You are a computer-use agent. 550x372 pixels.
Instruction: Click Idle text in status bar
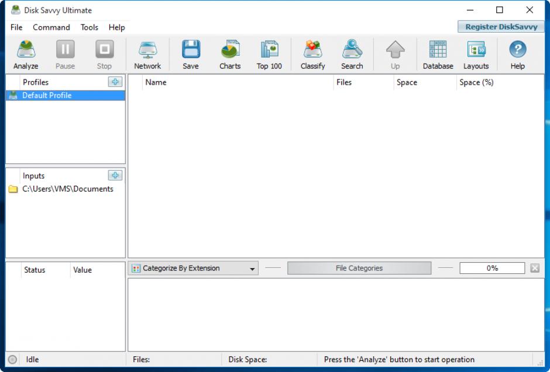click(x=32, y=359)
